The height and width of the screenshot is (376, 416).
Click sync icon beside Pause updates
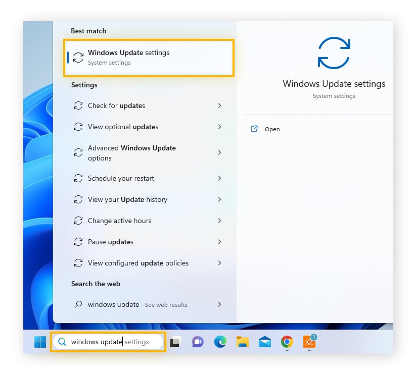tap(78, 242)
